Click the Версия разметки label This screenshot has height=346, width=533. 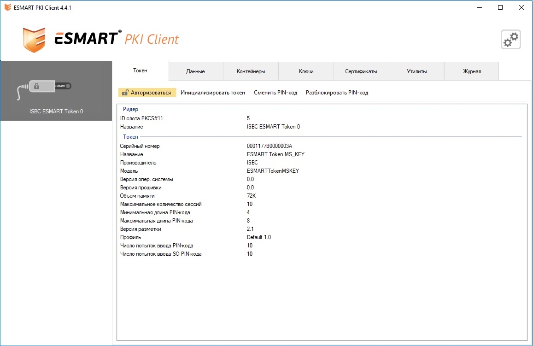(141, 229)
